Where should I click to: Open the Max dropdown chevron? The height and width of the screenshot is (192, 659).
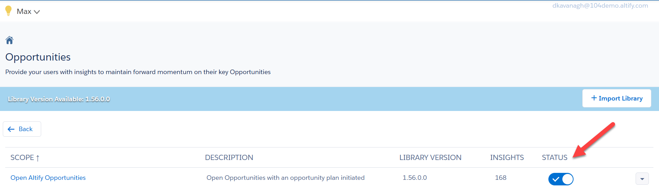[x=37, y=12]
